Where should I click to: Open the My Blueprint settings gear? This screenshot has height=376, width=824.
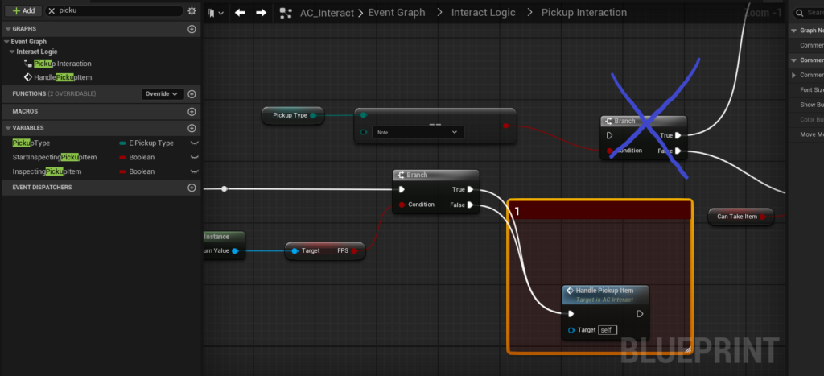pos(192,11)
